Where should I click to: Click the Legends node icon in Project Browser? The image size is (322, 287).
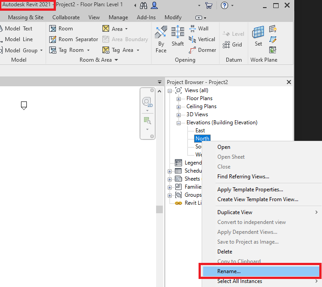(178, 163)
